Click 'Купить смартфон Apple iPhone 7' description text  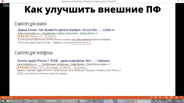pyautogui.click(x=69, y=72)
